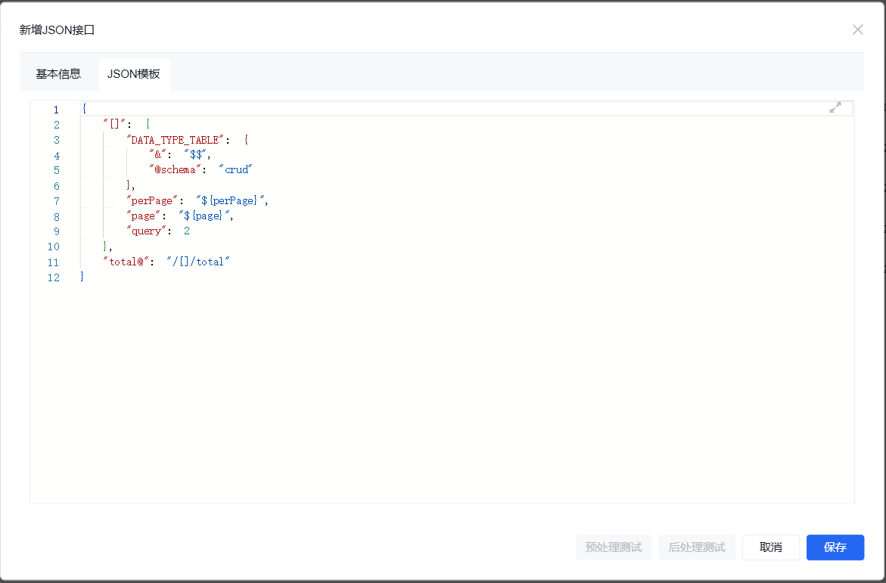886x583 pixels.
Task: Click the empty editor area below the code
Action: coord(442,392)
